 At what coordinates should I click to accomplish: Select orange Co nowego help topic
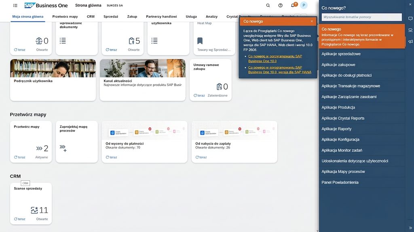(x=362, y=36)
